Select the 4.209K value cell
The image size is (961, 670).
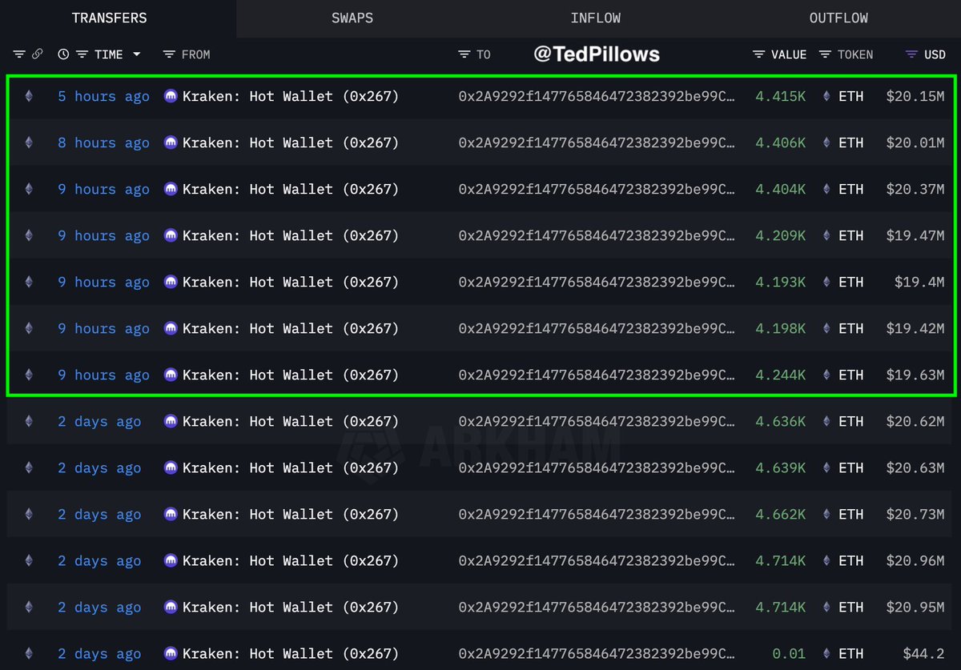pos(781,235)
